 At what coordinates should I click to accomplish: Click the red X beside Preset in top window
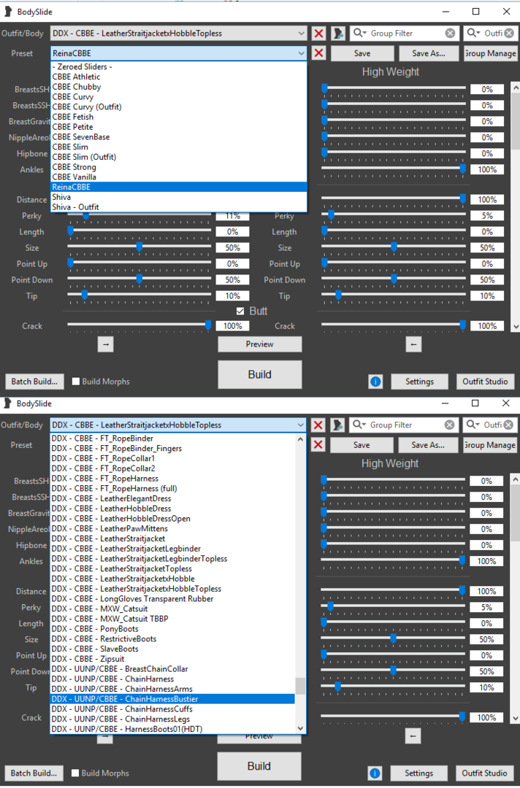click(x=318, y=53)
